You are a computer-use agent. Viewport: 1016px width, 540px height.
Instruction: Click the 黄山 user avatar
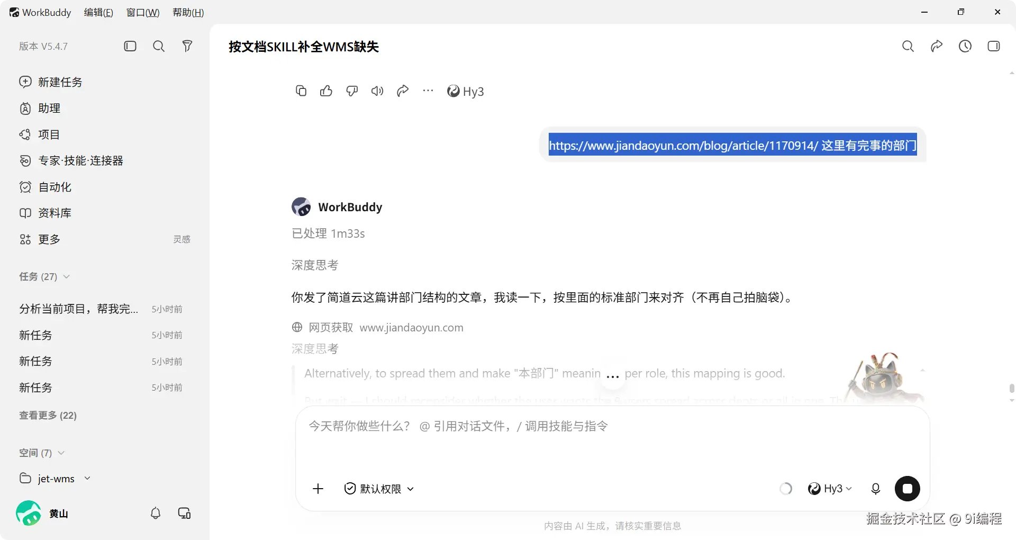click(29, 513)
